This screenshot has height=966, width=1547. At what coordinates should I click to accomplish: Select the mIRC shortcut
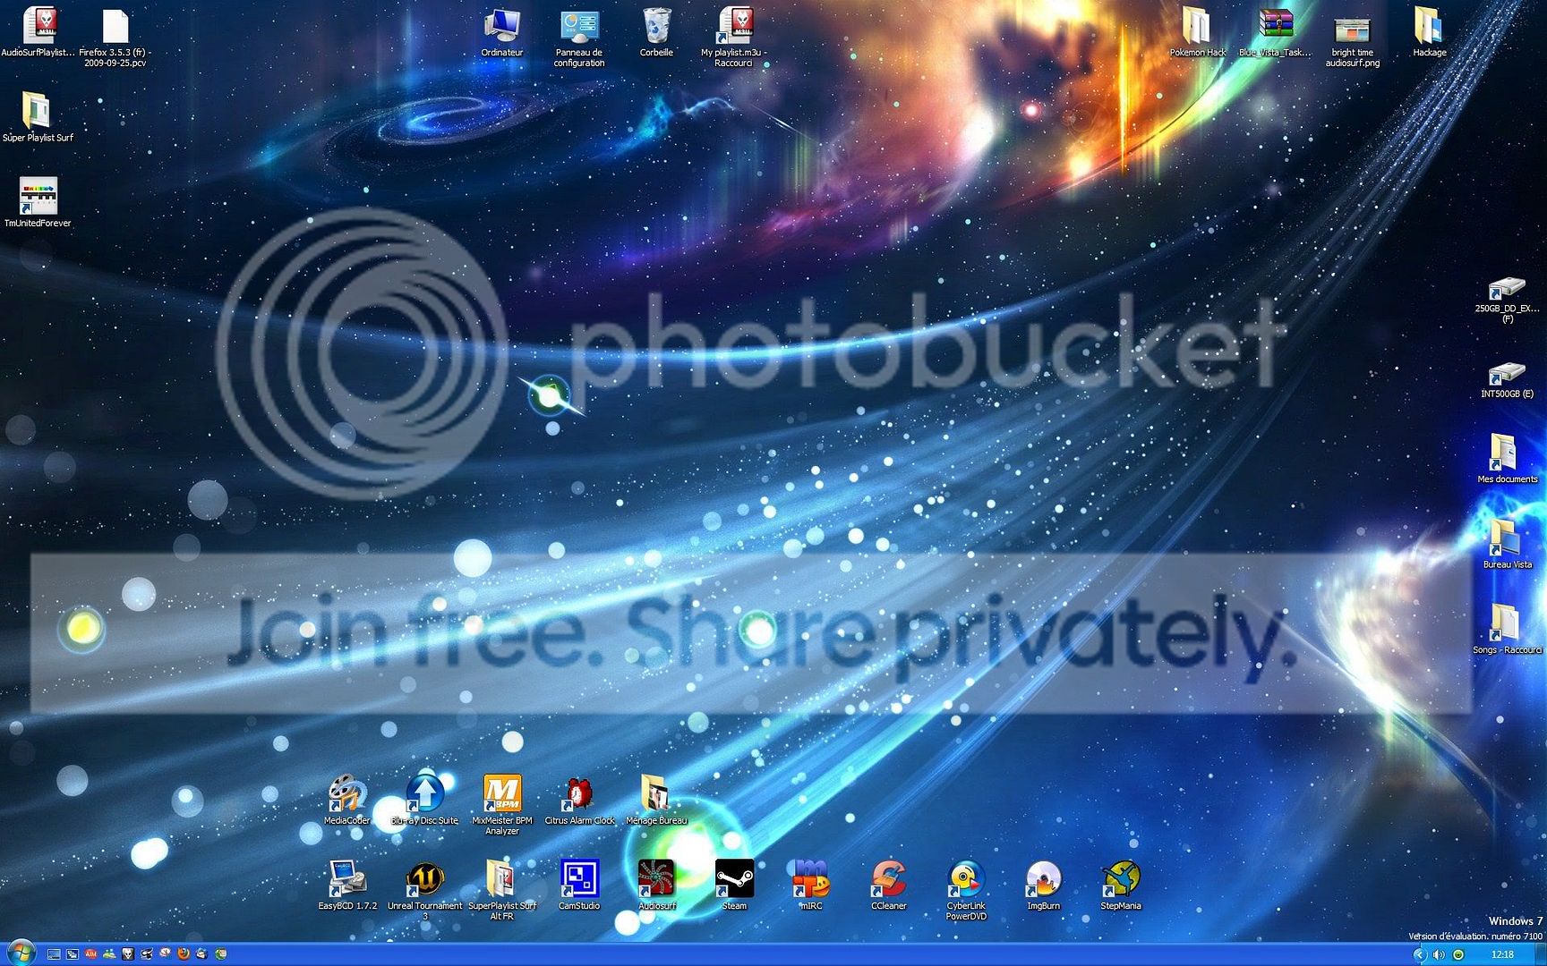(811, 885)
